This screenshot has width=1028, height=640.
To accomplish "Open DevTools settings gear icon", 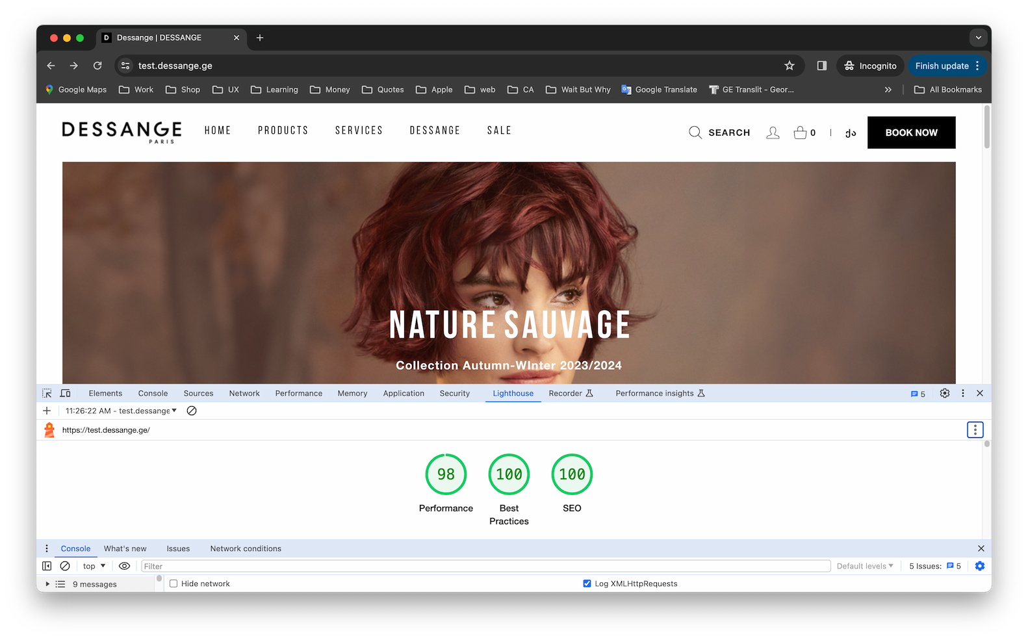I will [945, 393].
